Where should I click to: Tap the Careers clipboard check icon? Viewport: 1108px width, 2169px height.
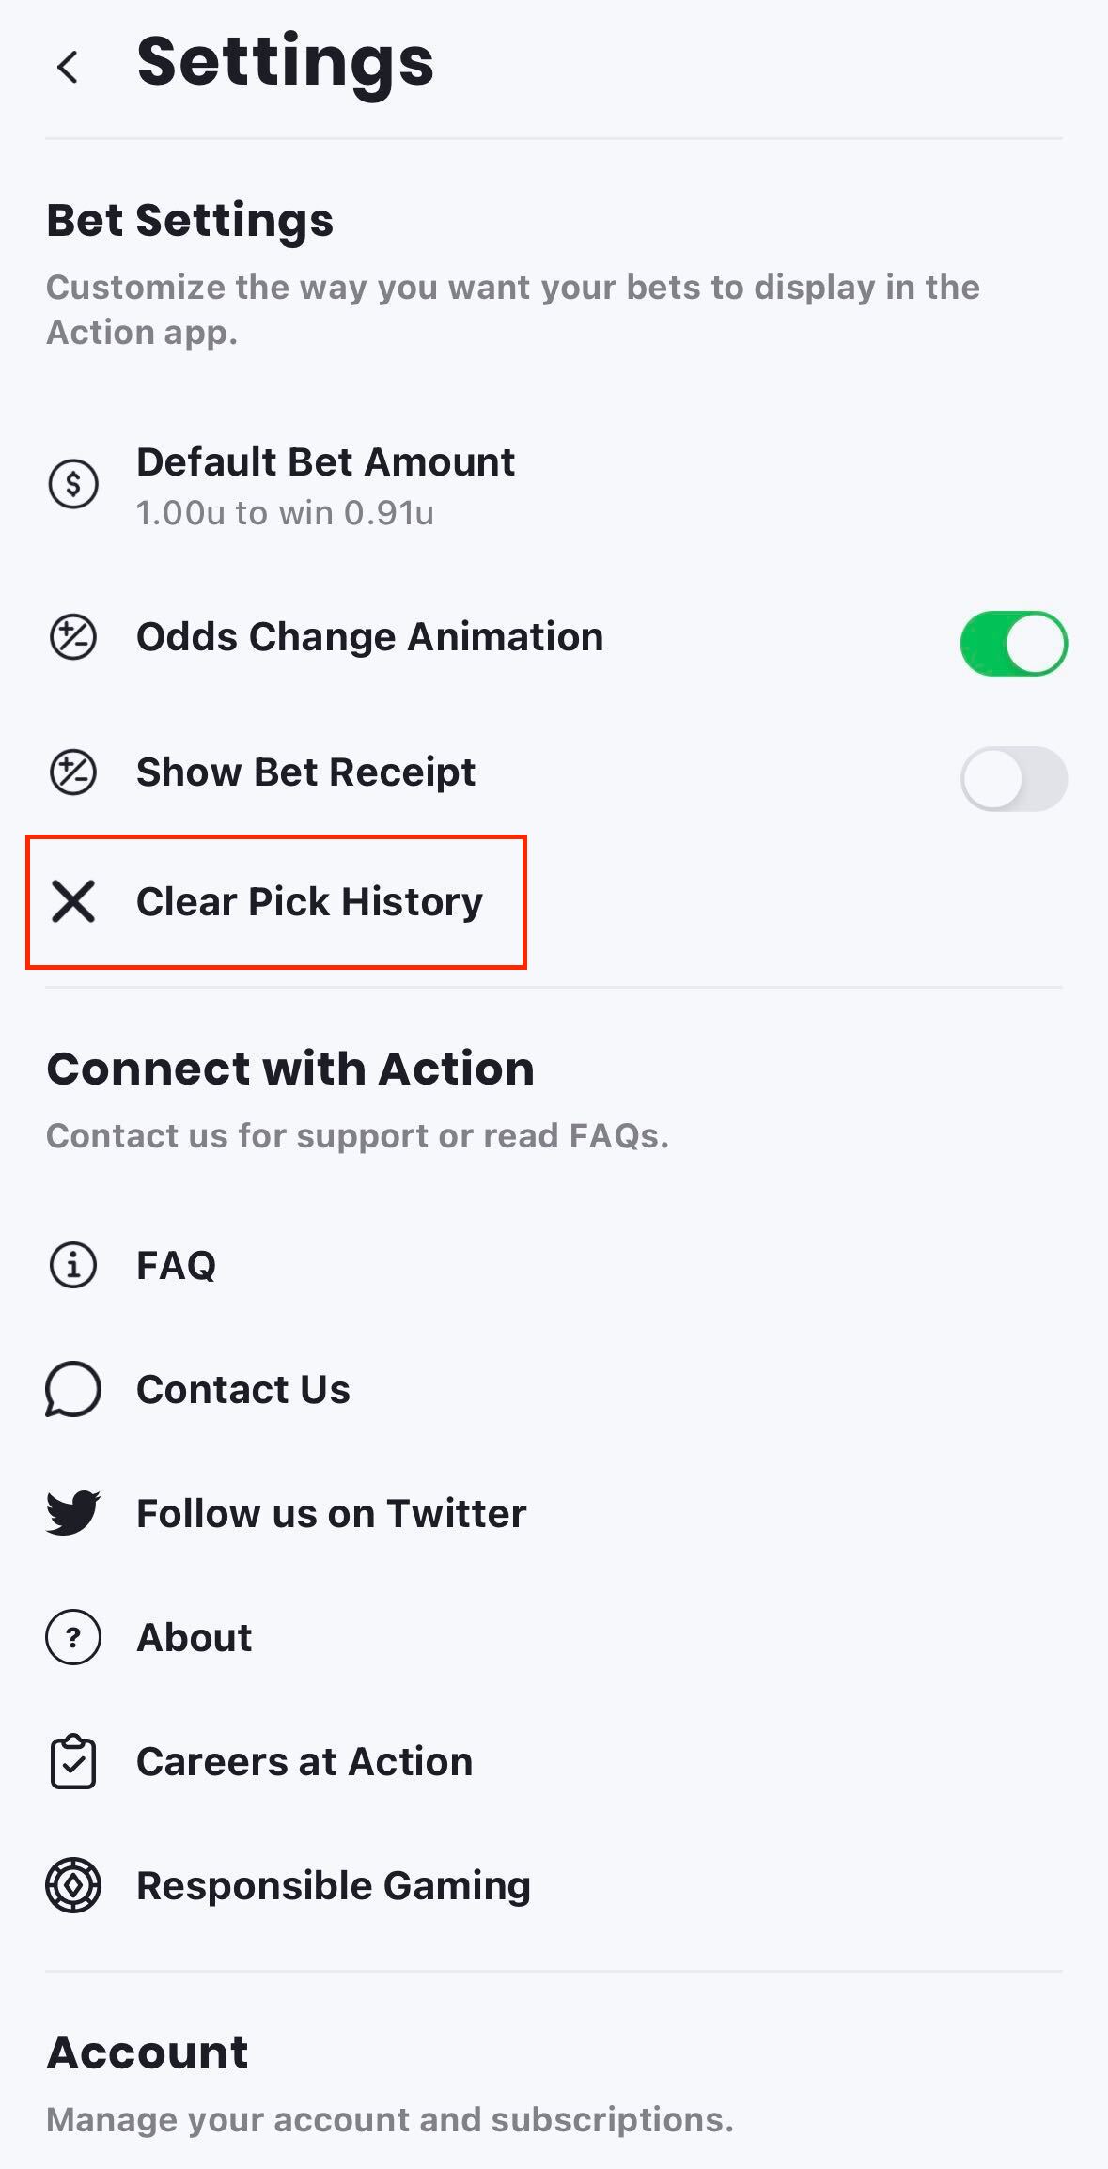tap(73, 1762)
